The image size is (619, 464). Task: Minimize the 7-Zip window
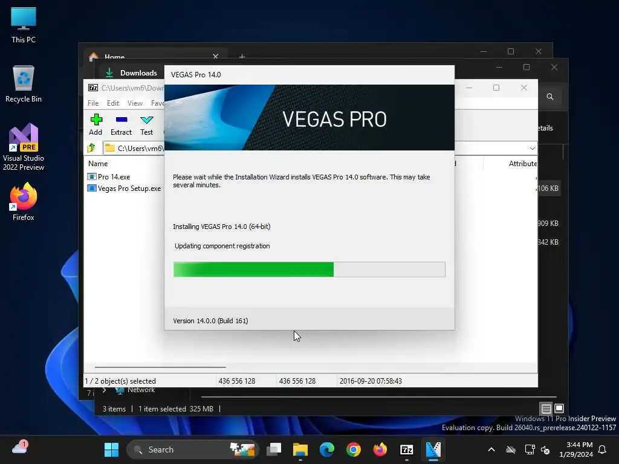click(469, 88)
